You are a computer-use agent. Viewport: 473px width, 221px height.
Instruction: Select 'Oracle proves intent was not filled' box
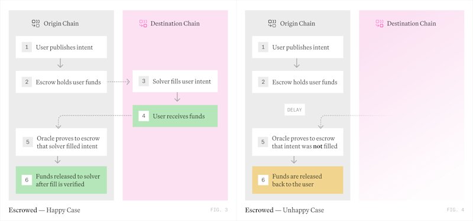[x=297, y=142]
